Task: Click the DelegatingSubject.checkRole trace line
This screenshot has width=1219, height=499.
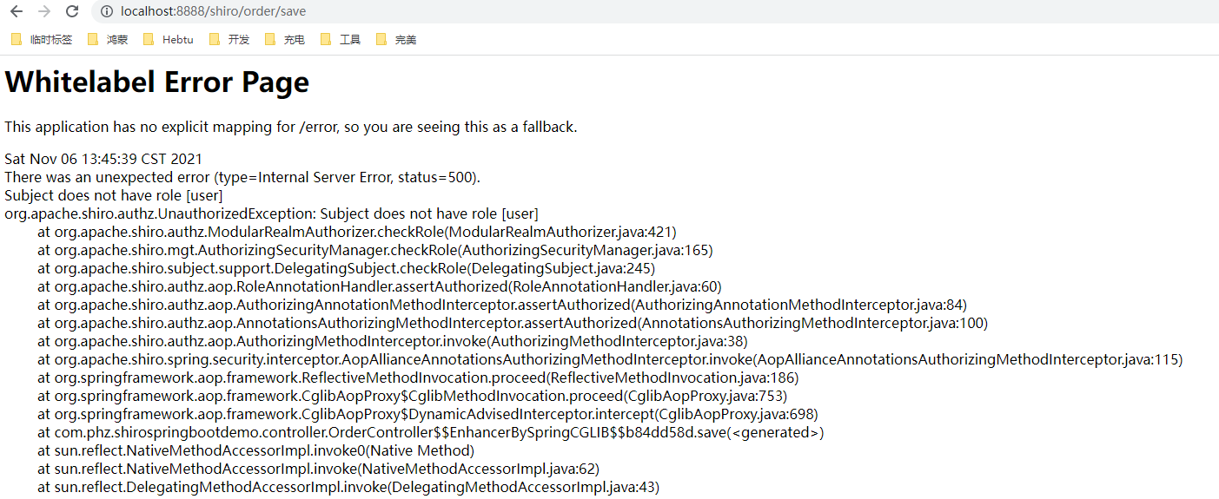Action: point(346,268)
